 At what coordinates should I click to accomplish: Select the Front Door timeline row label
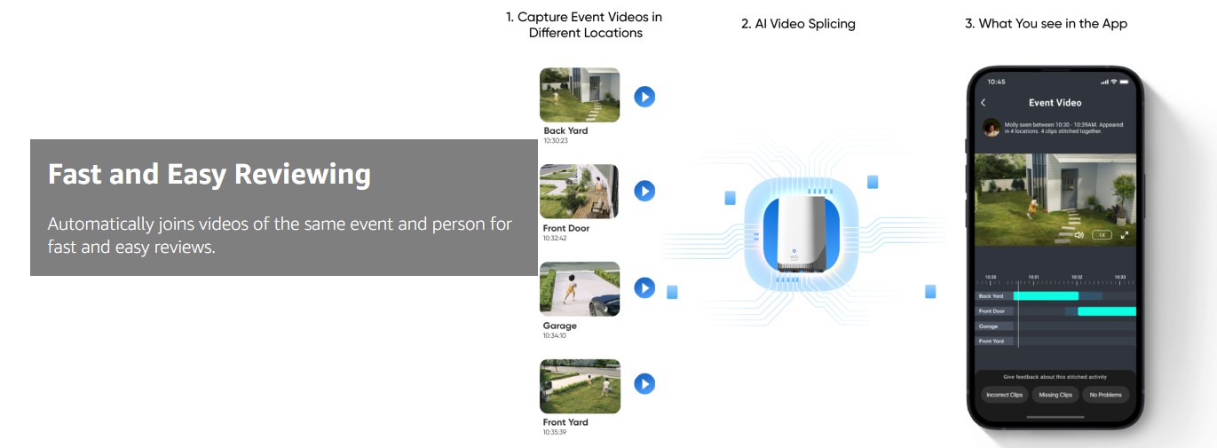(992, 311)
